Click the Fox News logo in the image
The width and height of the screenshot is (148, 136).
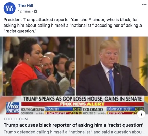pos(13,108)
